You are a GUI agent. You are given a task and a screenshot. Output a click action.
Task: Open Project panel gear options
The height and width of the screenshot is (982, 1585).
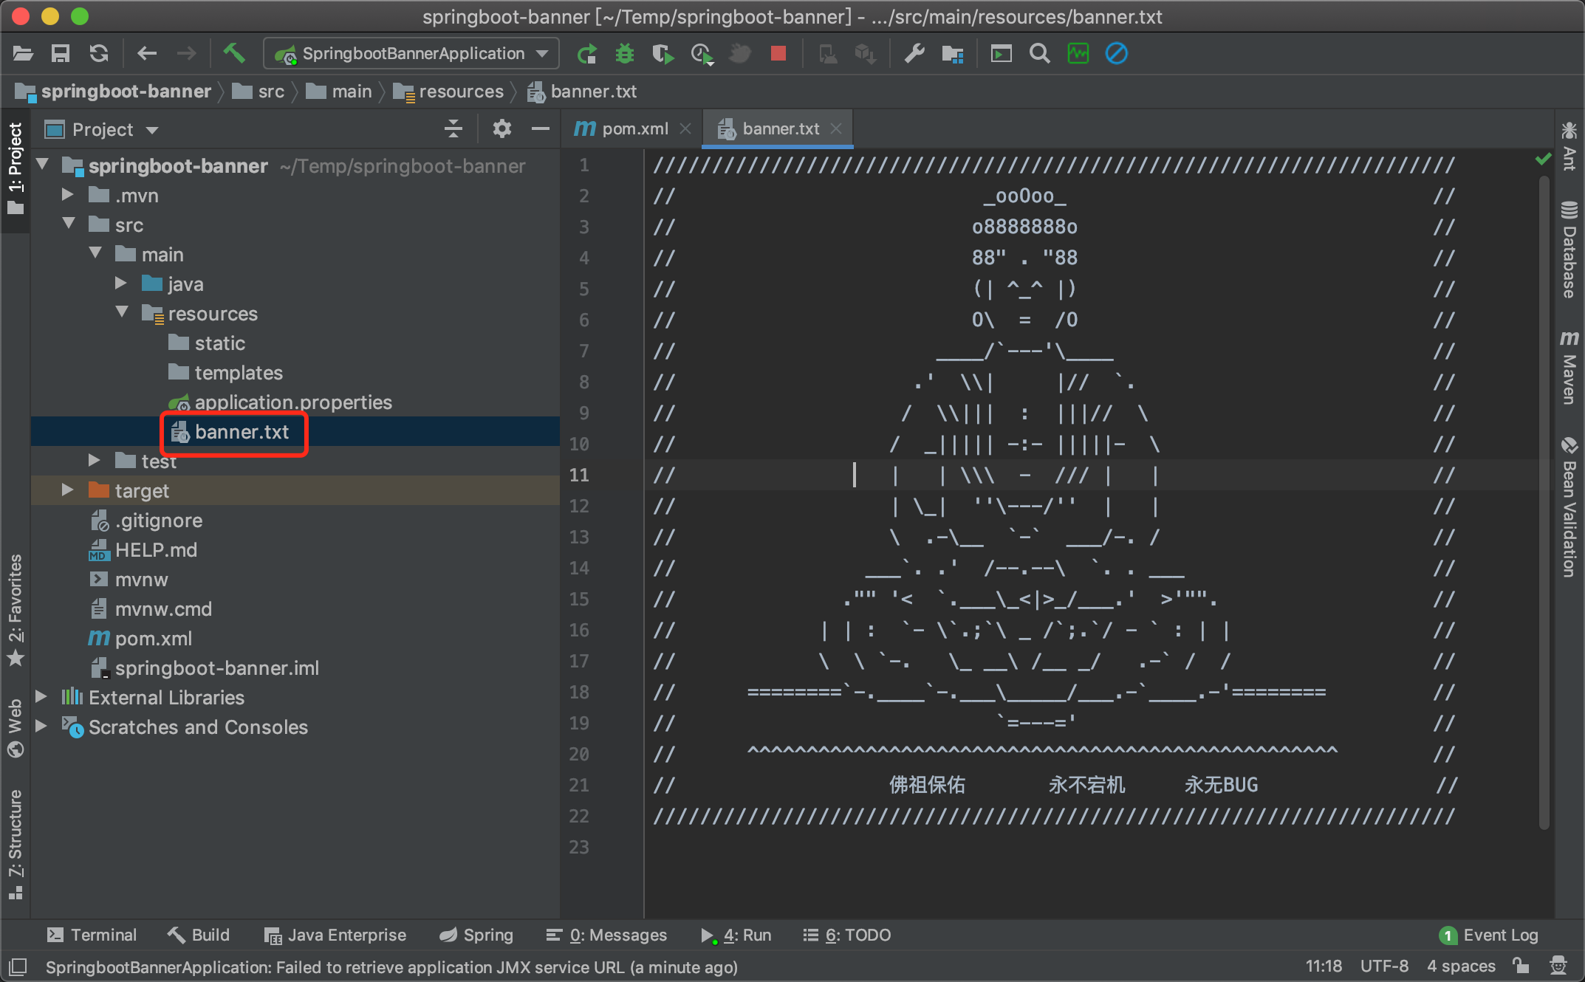coord(502,129)
